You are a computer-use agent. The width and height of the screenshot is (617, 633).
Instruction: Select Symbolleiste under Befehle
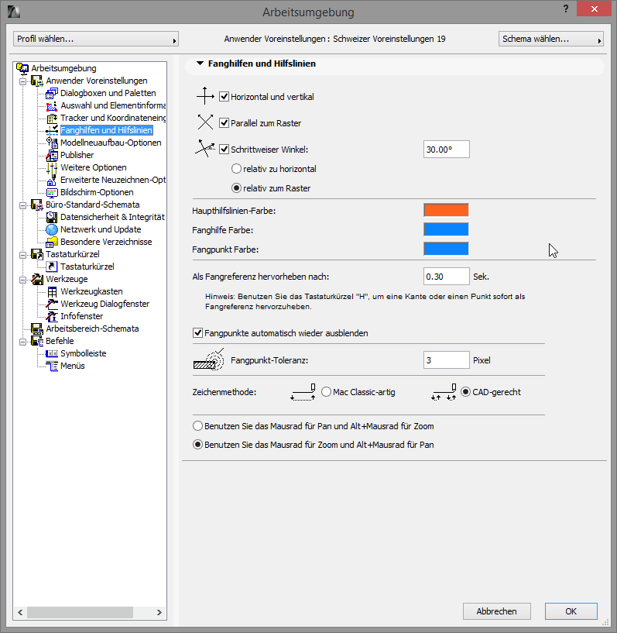(84, 353)
